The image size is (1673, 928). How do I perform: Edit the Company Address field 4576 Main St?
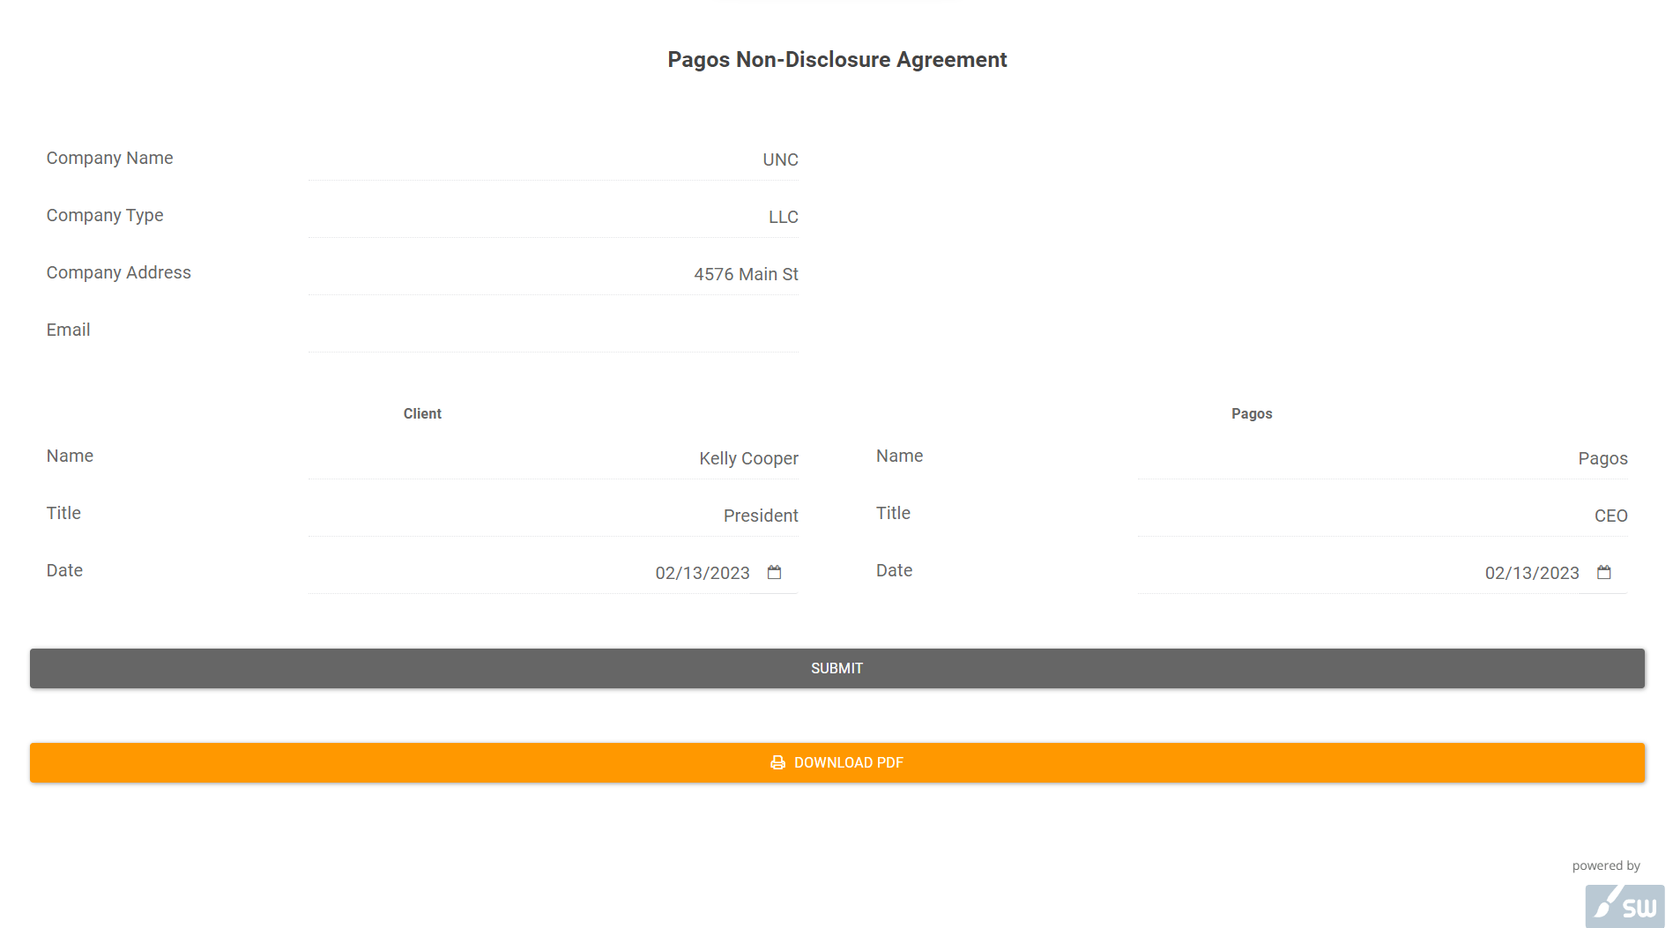553,274
